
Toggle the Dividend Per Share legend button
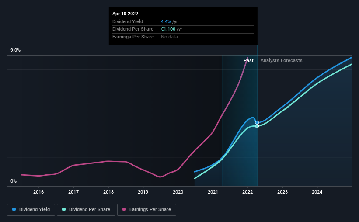click(x=86, y=210)
